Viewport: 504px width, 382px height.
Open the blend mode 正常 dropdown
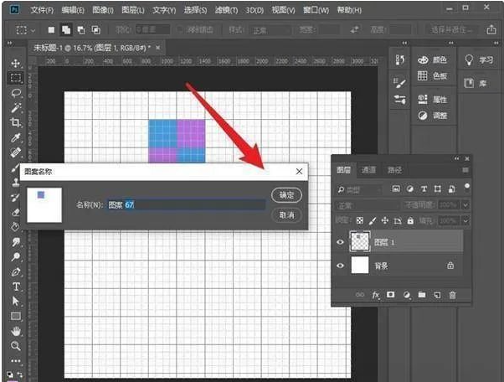tap(367, 205)
